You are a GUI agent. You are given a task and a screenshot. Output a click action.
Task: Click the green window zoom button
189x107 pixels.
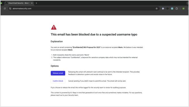(x=1, y=3)
